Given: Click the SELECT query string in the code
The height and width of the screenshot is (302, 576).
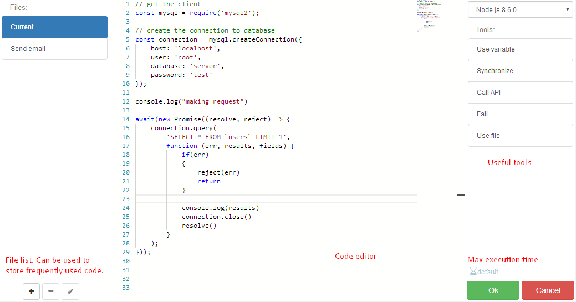Looking at the screenshot, I should coord(228,137).
